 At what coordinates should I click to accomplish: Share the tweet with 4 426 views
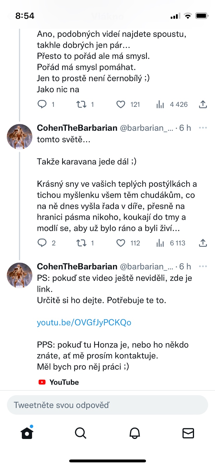[203, 104]
